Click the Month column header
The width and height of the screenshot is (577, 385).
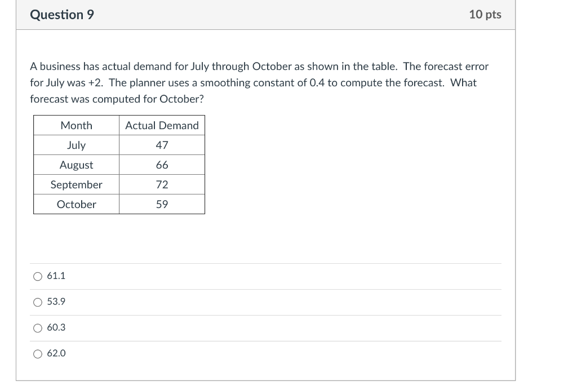[76, 125]
